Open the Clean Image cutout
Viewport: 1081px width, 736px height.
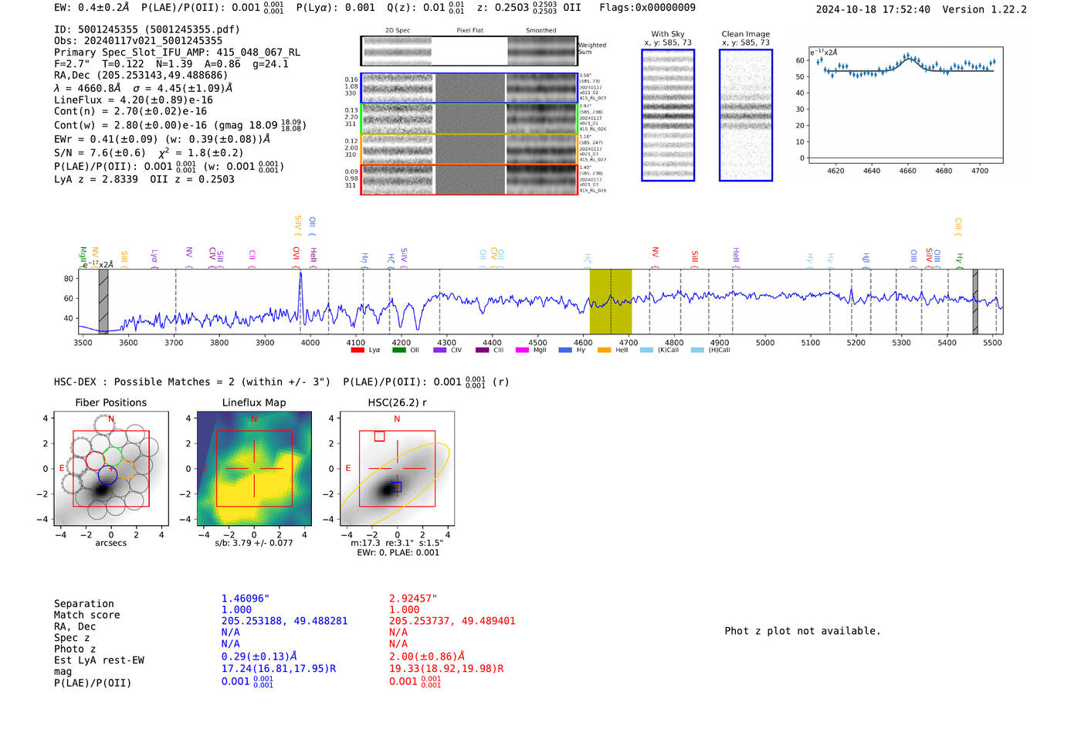[746, 115]
